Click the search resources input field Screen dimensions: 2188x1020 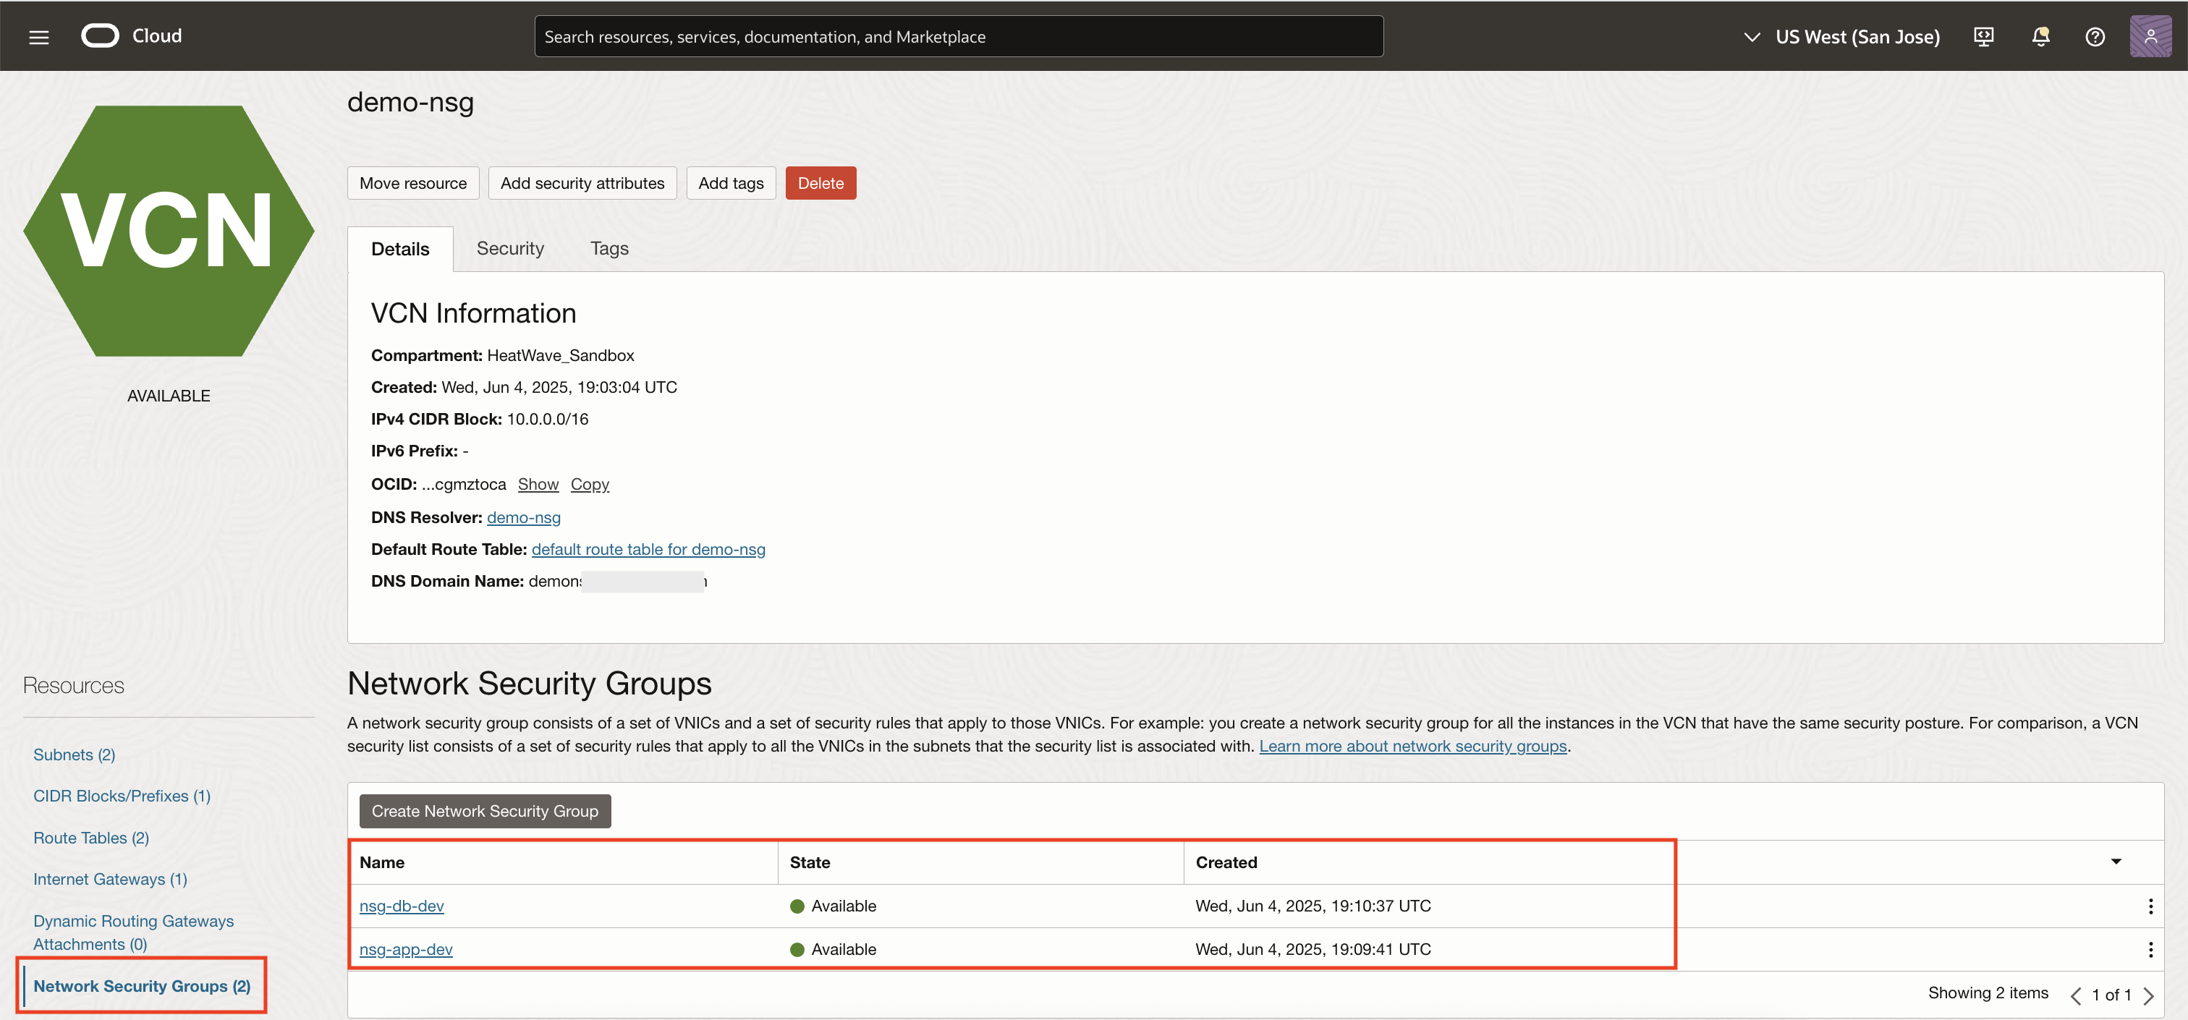pos(958,35)
